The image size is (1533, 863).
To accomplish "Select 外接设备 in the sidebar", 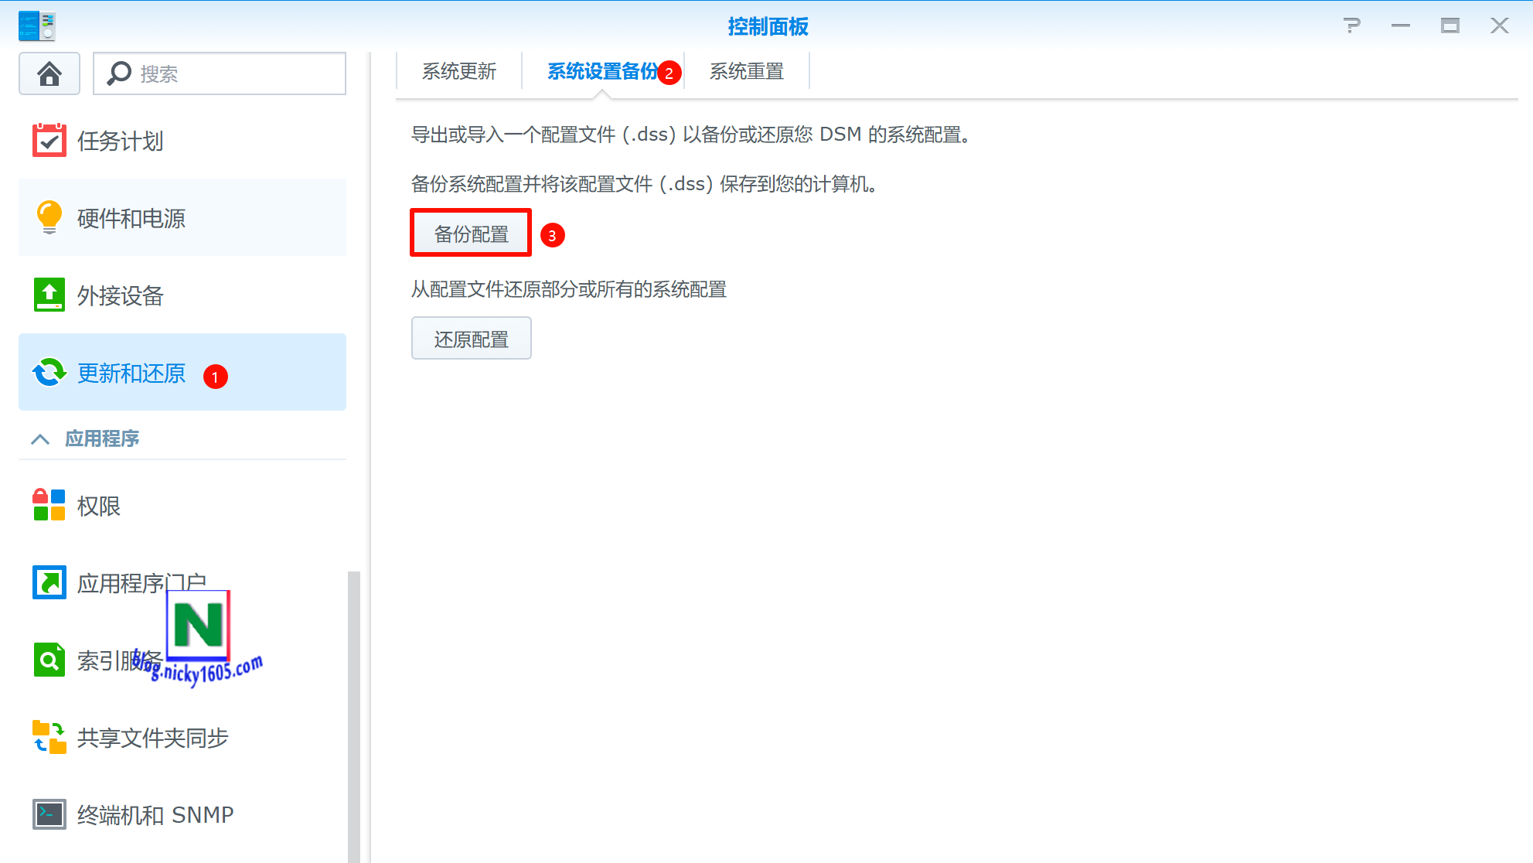I will pyautogui.click(x=182, y=295).
